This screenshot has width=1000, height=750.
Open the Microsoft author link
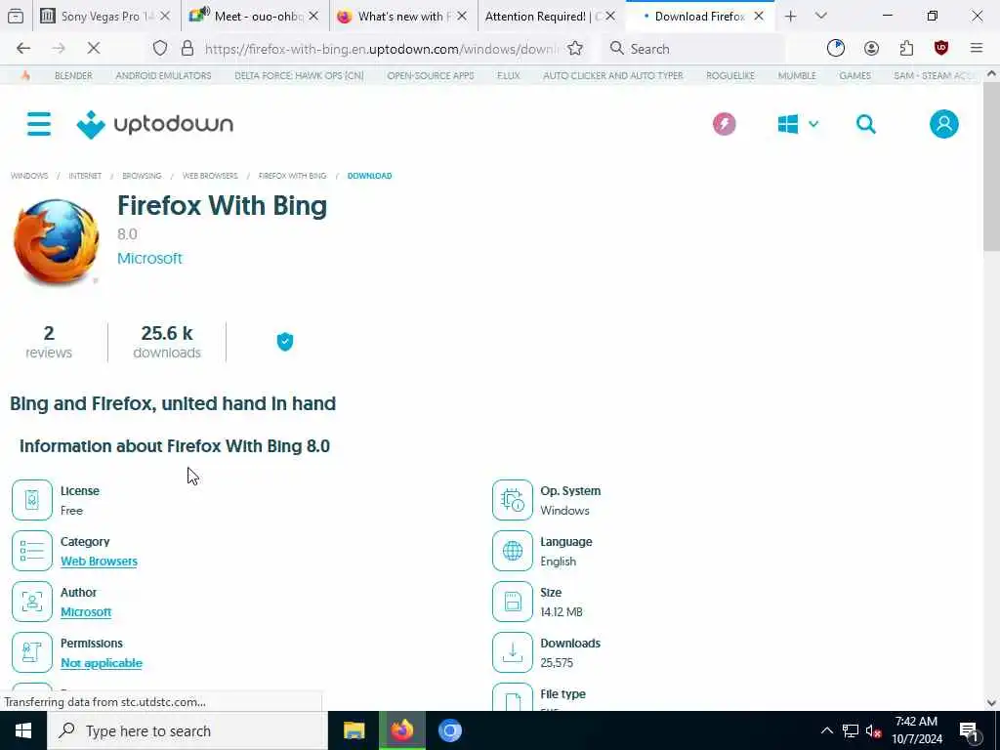coord(86,612)
